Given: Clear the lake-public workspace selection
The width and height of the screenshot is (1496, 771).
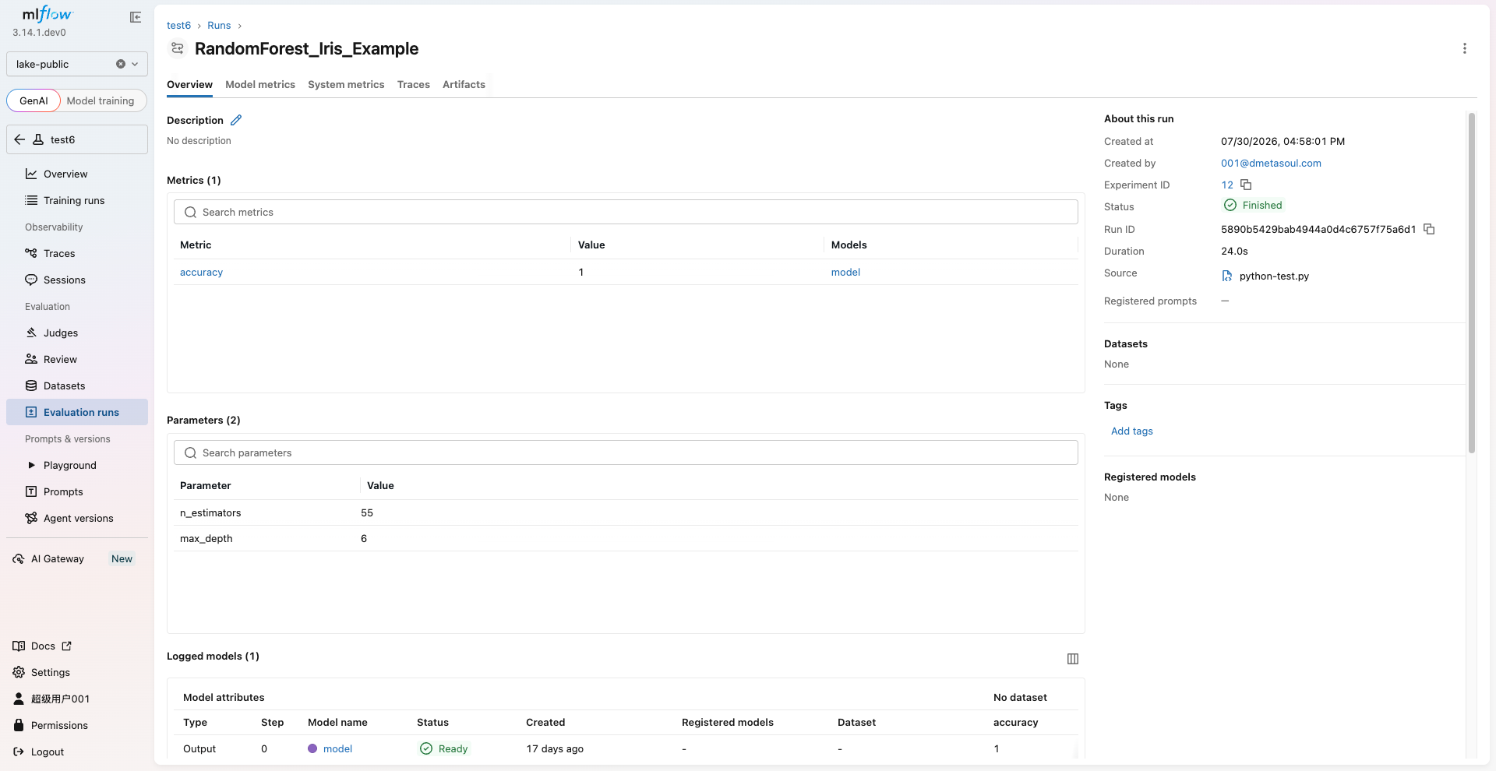Looking at the screenshot, I should point(121,64).
